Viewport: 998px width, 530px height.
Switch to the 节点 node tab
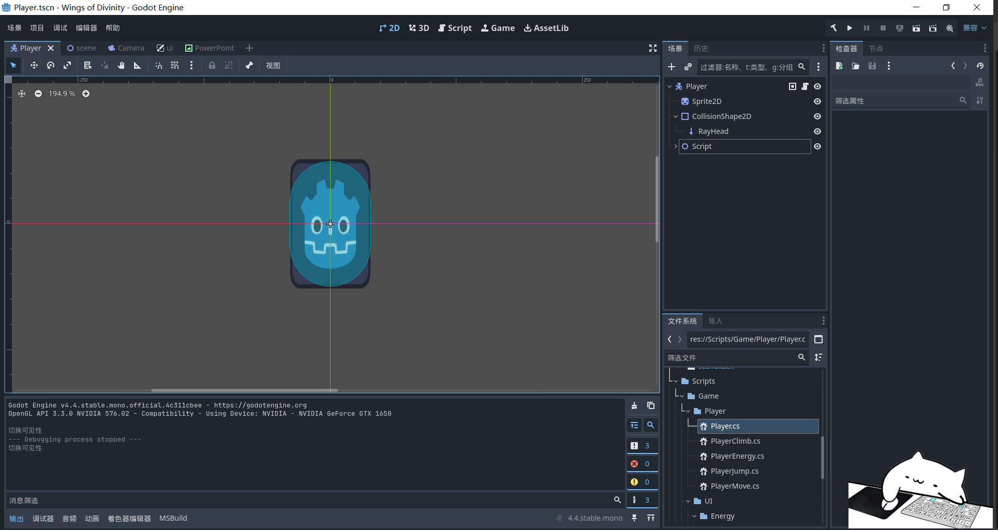[x=876, y=49]
